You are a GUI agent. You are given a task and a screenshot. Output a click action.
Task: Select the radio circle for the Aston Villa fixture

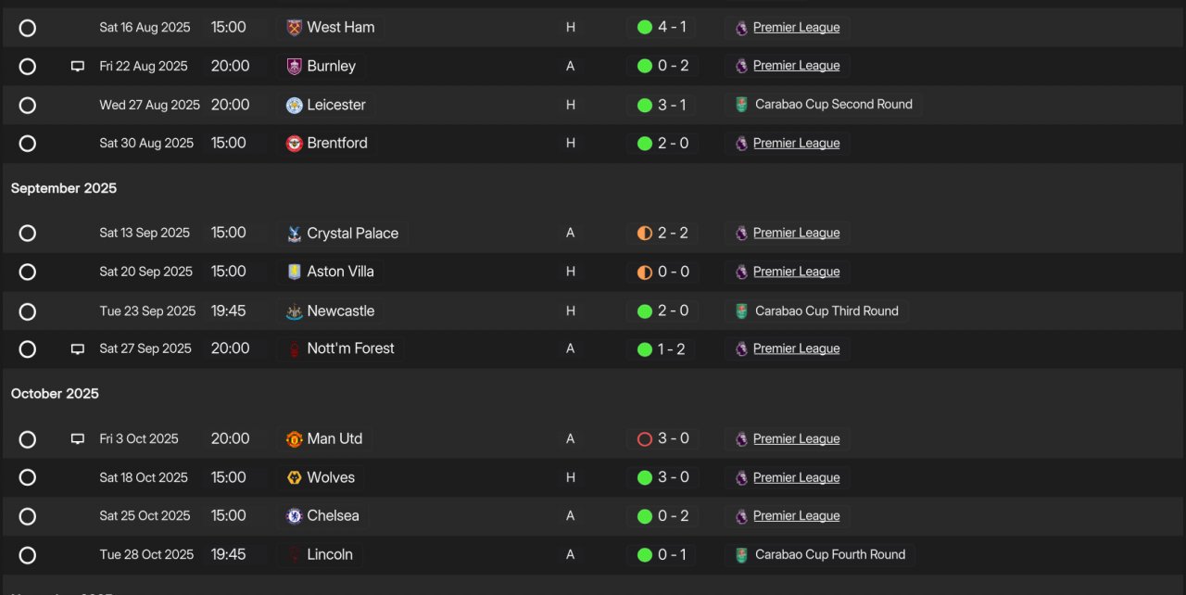pos(28,272)
